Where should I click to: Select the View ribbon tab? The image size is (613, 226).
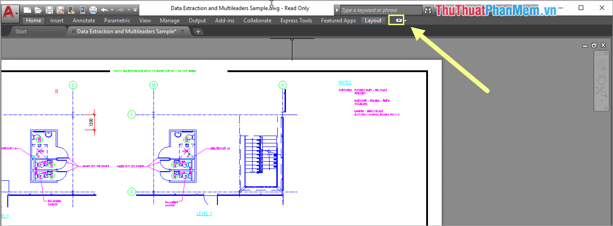[145, 21]
